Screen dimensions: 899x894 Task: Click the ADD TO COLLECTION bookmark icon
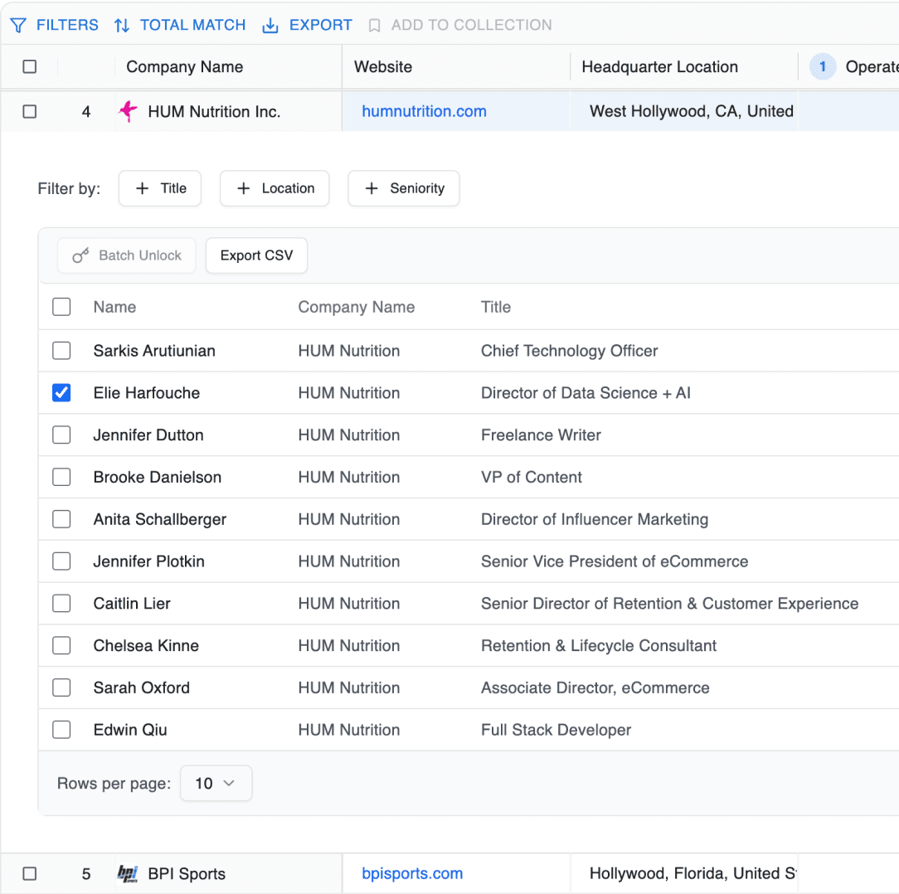click(374, 25)
